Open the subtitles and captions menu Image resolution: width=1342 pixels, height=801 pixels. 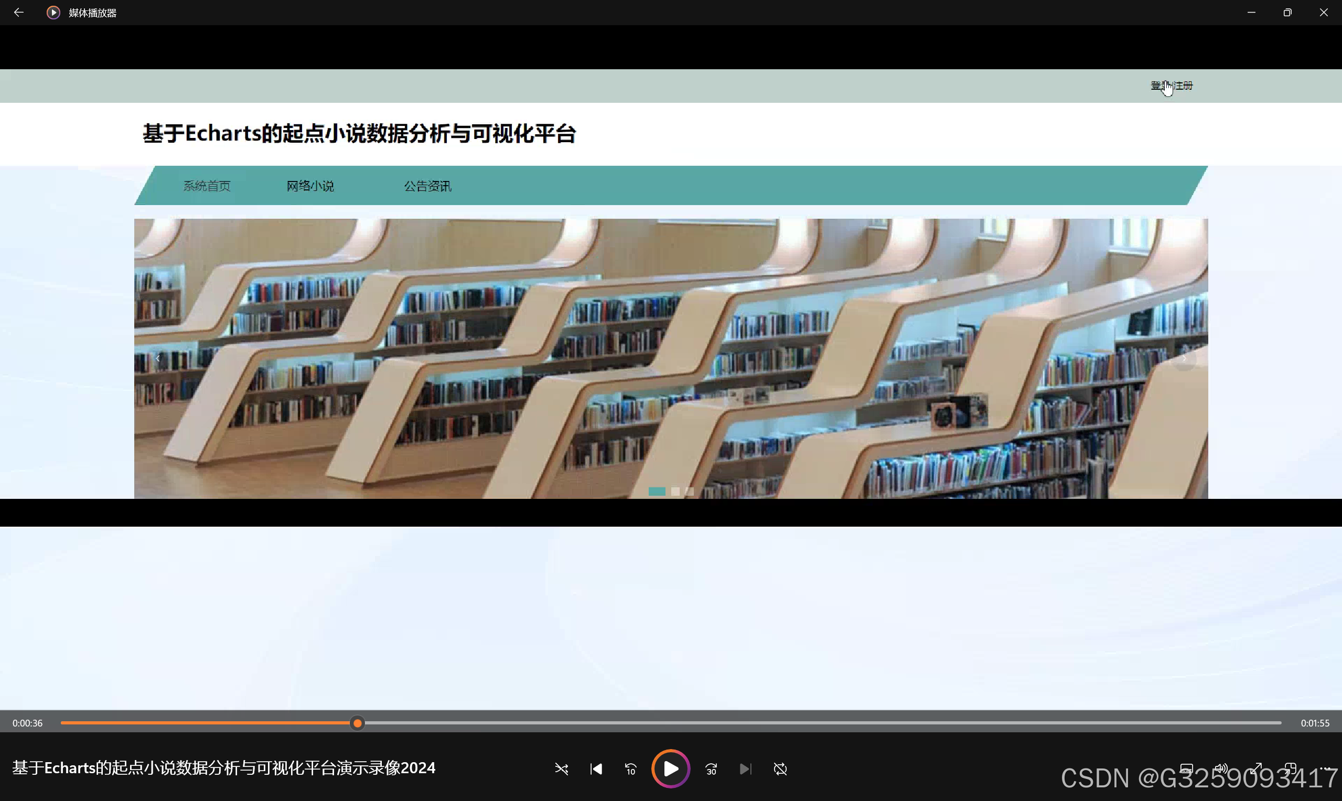click(x=1186, y=768)
